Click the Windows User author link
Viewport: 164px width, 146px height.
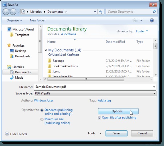[44, 100]
